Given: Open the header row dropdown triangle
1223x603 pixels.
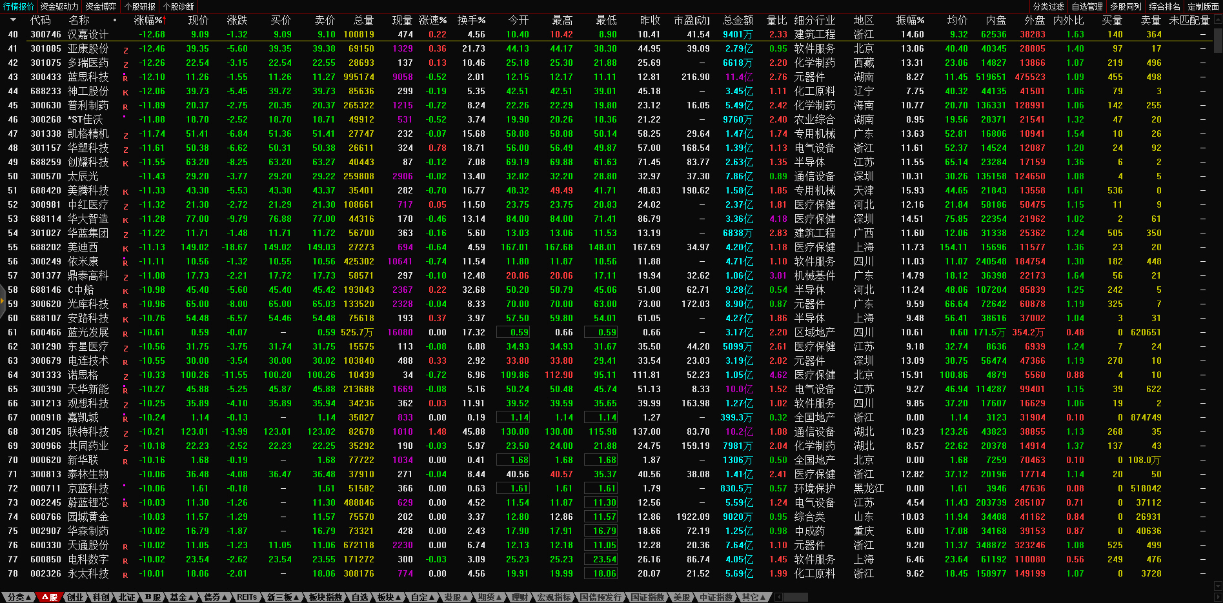Looking at the screenshot, I should click(14, 21).
